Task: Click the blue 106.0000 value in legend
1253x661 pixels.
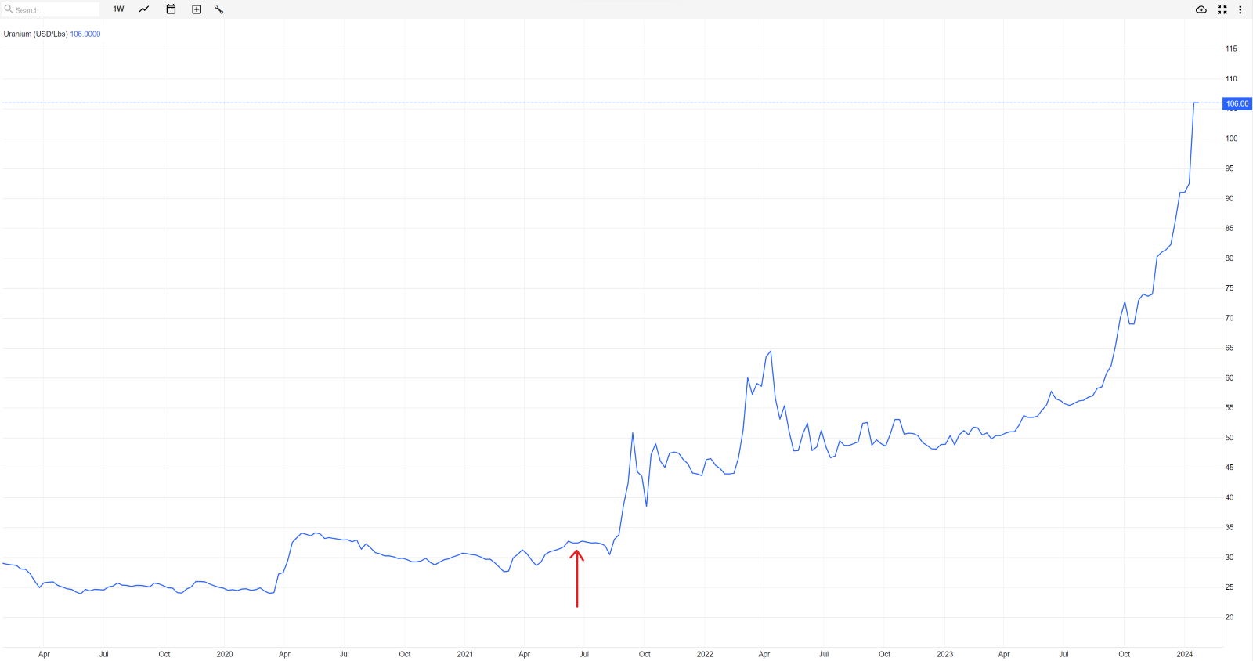Action: coord(85,34)
